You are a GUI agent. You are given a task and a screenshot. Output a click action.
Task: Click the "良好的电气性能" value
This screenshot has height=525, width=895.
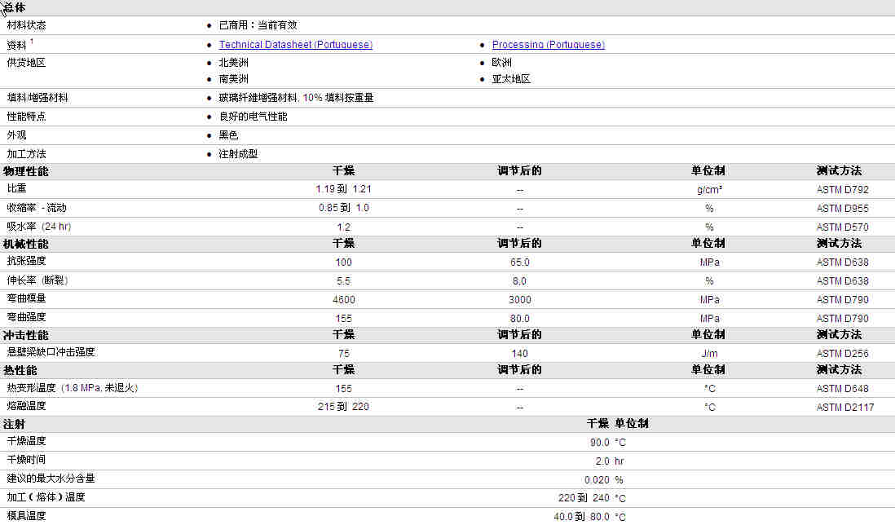pyautogui.click(x=253, y=117)
